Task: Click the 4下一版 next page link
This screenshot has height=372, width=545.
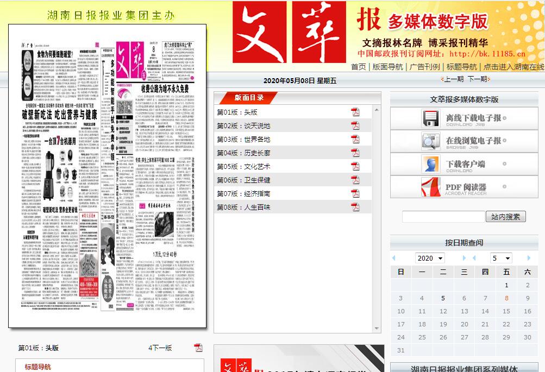Action: tap(160, 348)
